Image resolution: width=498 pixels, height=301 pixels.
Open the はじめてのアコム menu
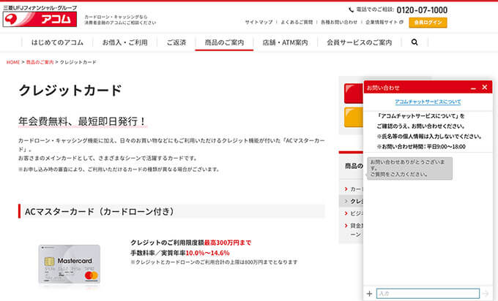56,42
